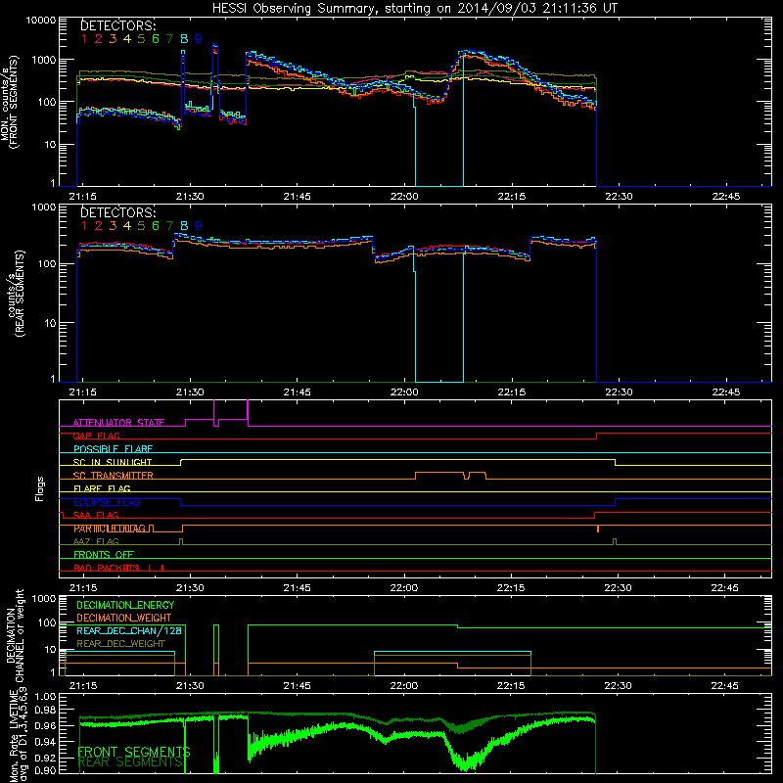Click 21:45 tick label under rear segments plot
783x783 pixels.
click(x=298, y=392)
